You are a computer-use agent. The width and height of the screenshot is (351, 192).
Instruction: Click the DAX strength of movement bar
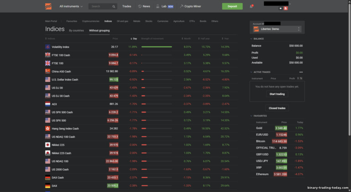pos(157,186)
